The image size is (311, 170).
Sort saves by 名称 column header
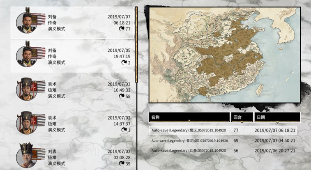[189, 117]
